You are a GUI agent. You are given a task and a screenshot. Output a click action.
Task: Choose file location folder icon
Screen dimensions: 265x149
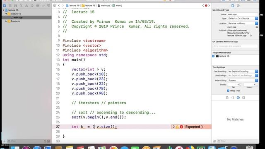coord(257,27)
